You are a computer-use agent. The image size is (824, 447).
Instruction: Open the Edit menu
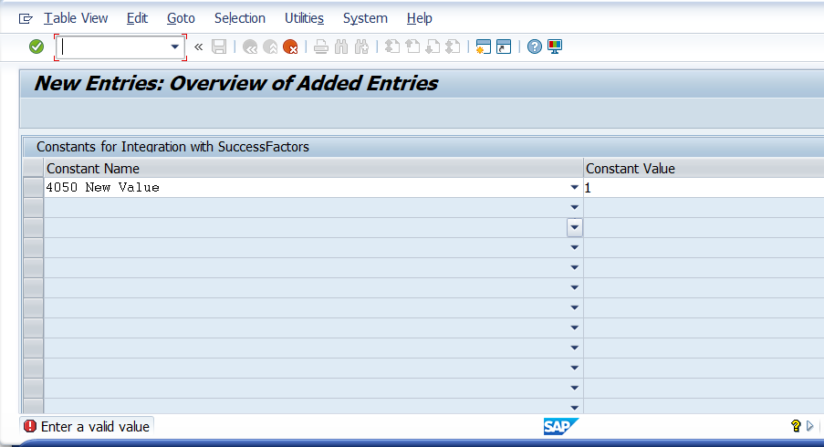click(137, 18)
